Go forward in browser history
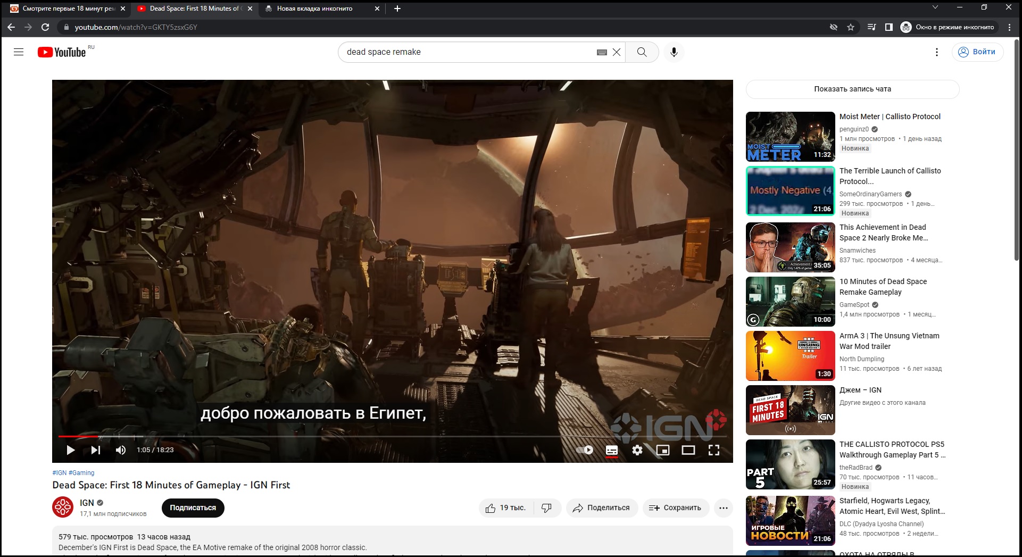1022x557 pixels. (x=28, y=27)
